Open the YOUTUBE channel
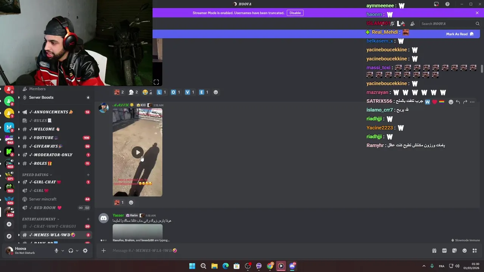Viewport: 484px width, 272px height. (55, 138)
